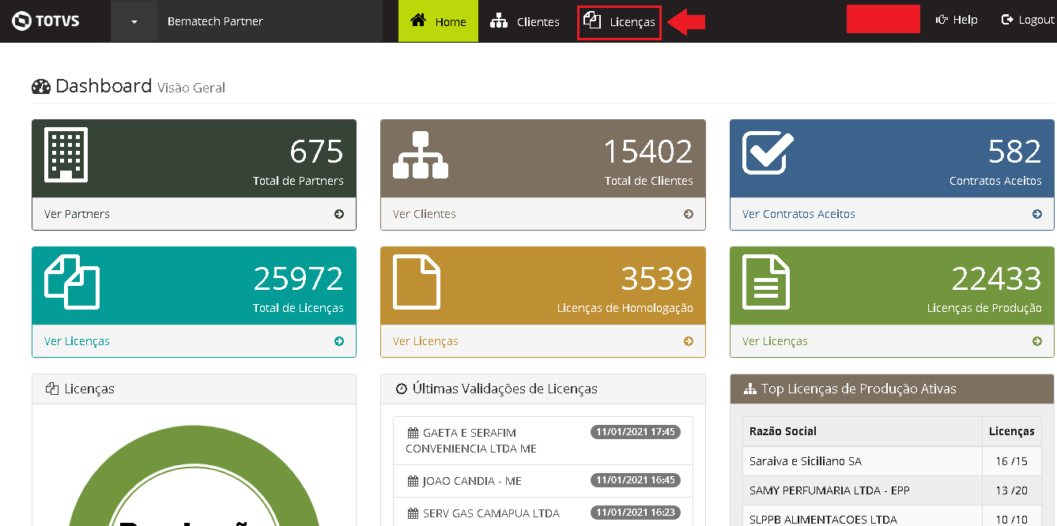The width and height of the screenshot is (1057, 526).
Task: Click the 3539 Licenças de Homologação count
Action: coord(657,279)
